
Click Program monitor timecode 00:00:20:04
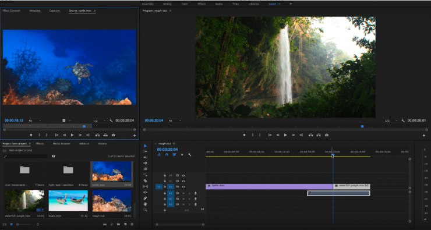coord(154,121)
